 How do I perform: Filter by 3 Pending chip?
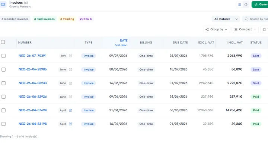tap(67, 19)
